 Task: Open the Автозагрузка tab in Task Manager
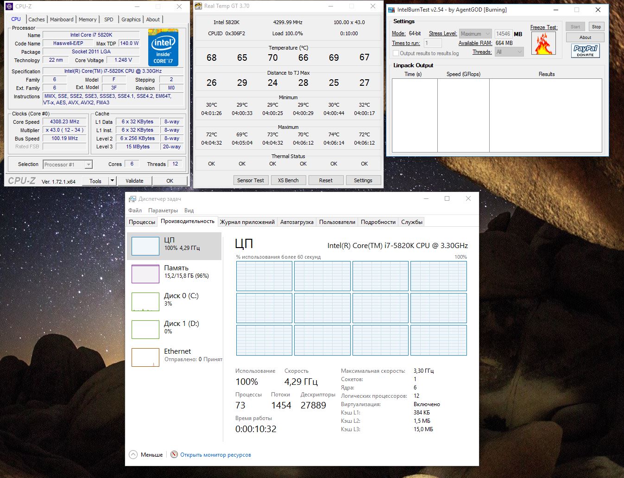pyautogui.click(x=296, y=222)
